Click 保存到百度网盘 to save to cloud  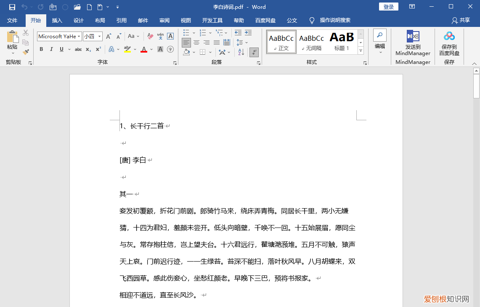click(x=449, y=44)
